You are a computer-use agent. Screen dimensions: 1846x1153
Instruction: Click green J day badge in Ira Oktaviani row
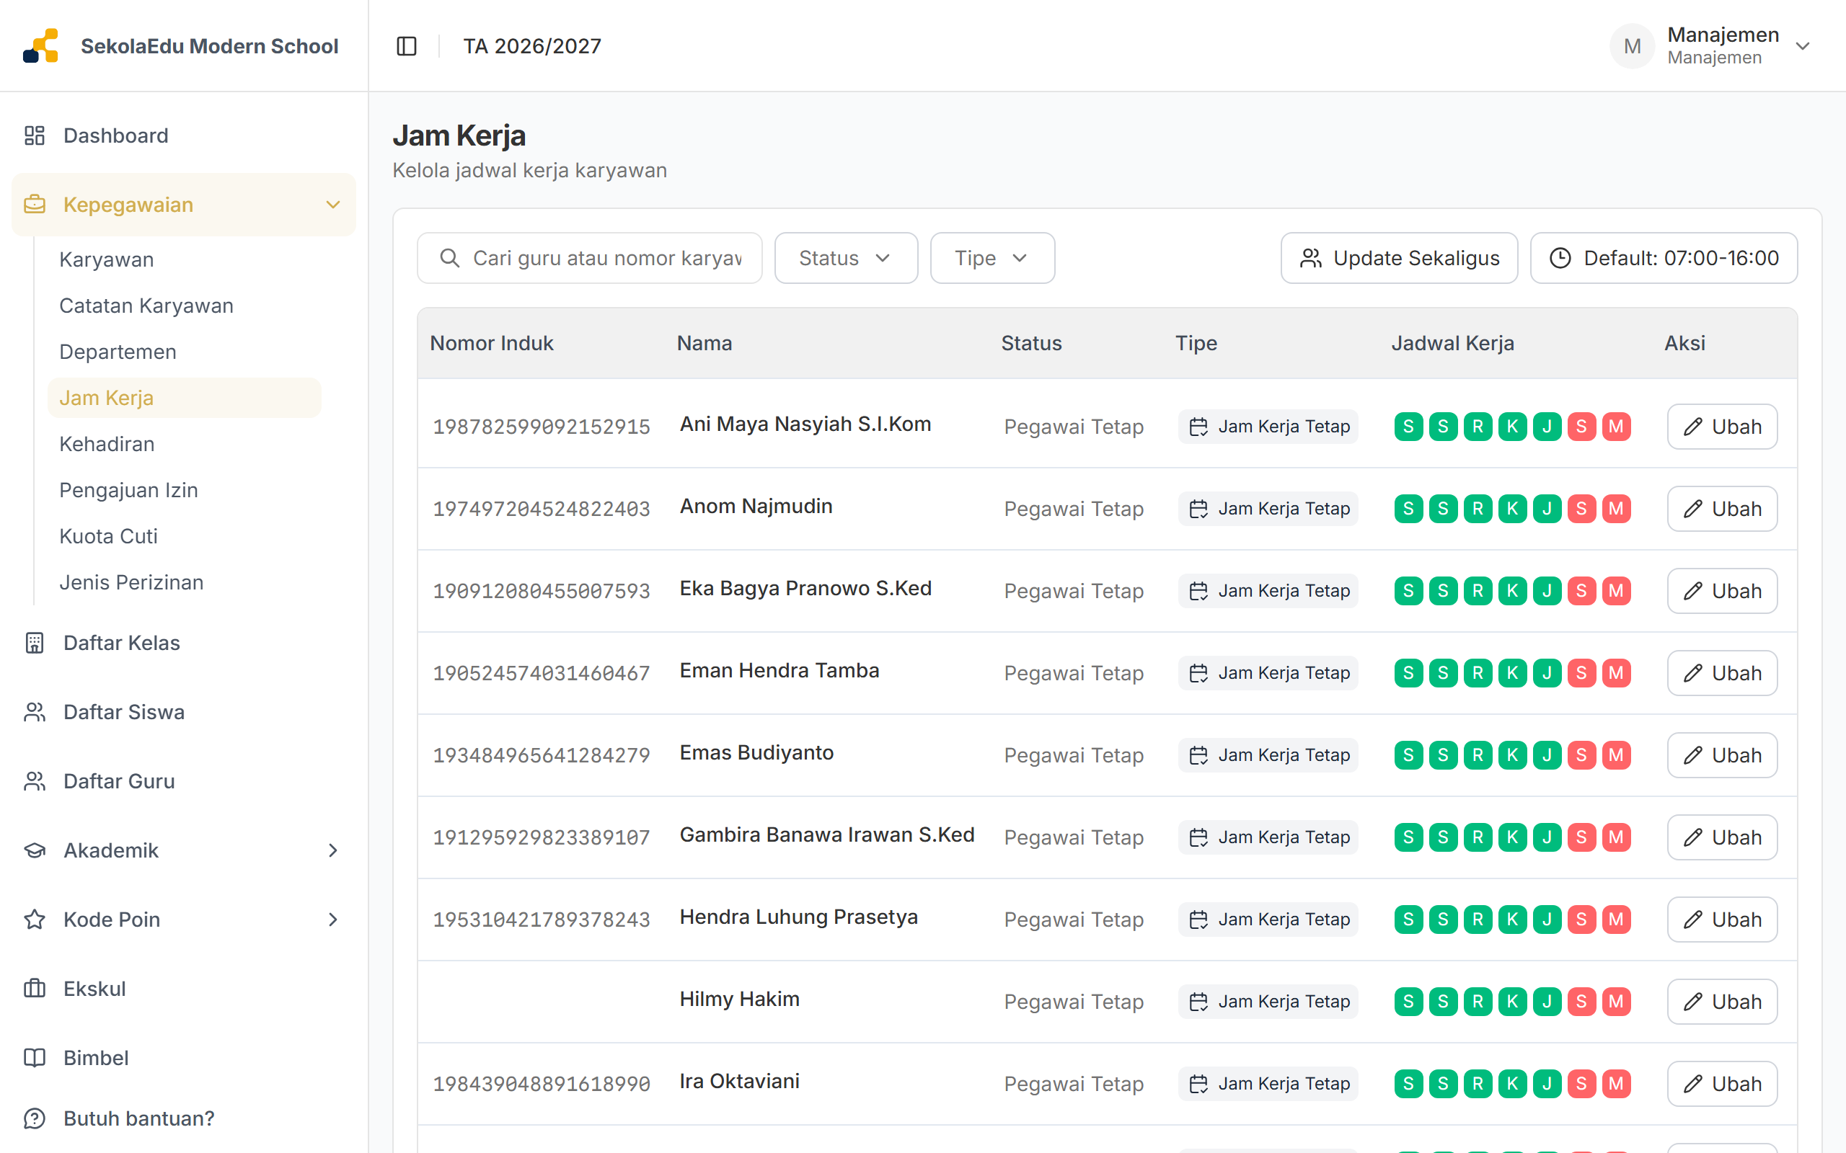tap(1547, 1084)
